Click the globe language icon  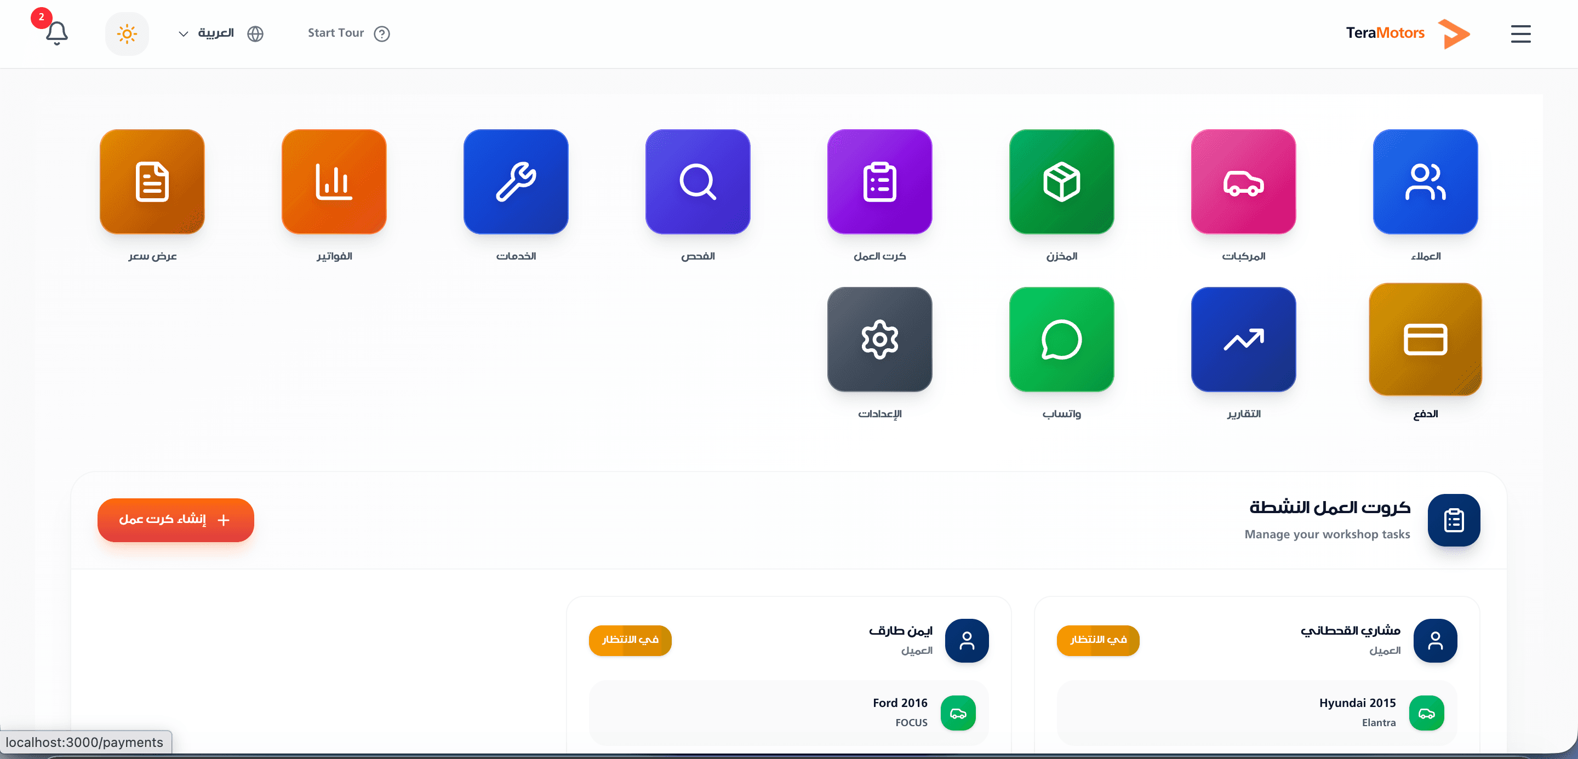255,33
